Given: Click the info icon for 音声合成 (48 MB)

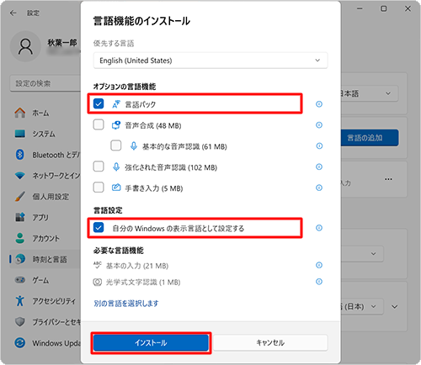Looking at the screenshot, I should tap(319, 124).
